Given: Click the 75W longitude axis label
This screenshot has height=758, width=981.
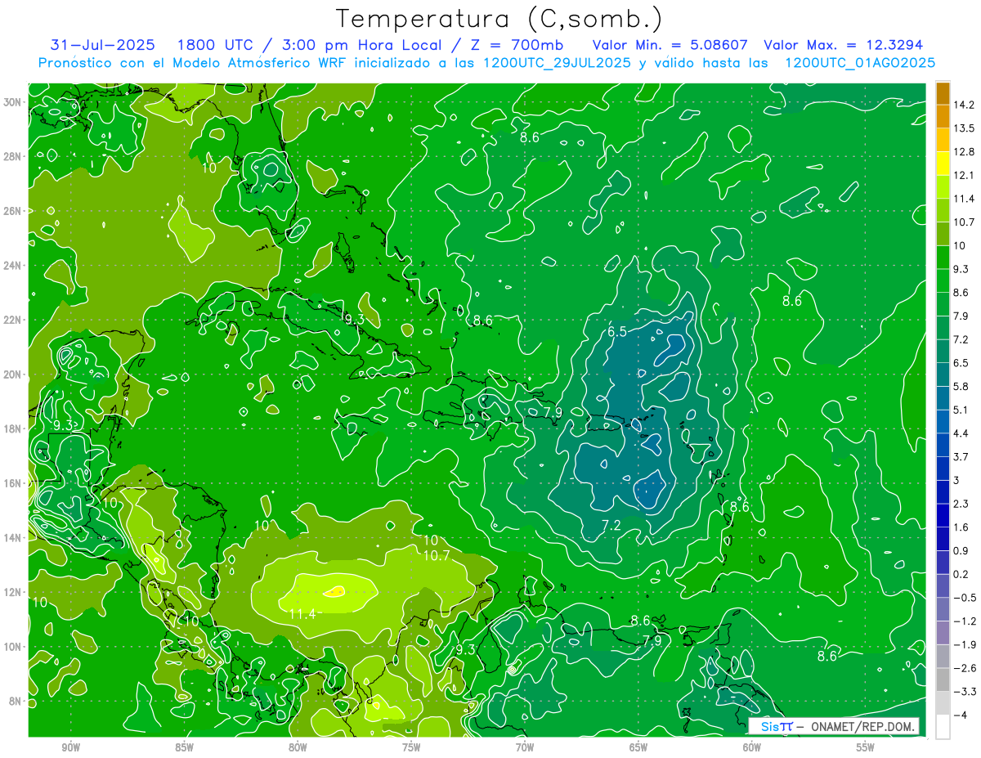Looking at the screenshot, I should coord(411,747).
